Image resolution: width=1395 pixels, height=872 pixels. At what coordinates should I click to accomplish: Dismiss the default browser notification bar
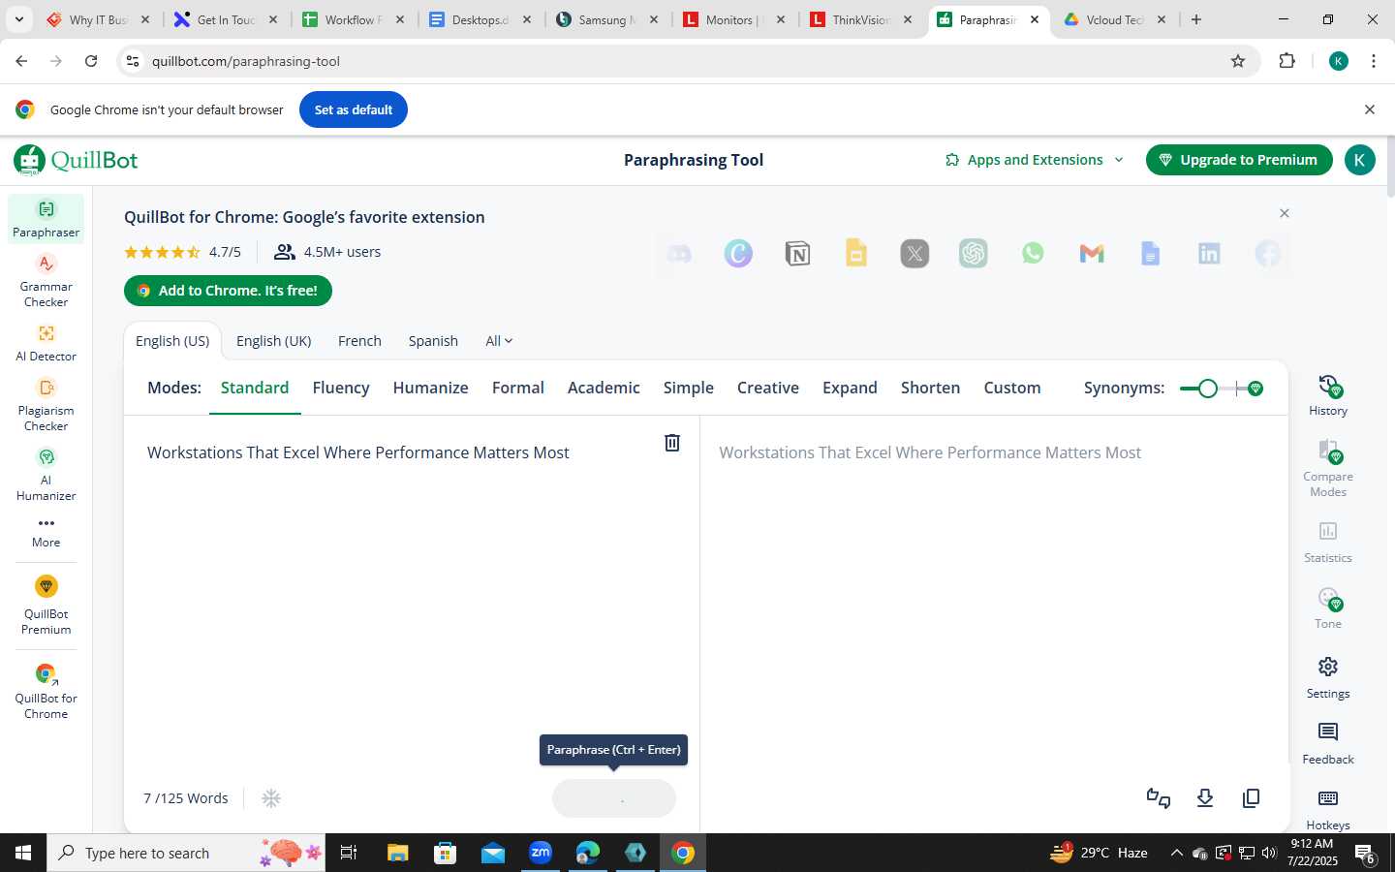click(x=1370, y=109)
